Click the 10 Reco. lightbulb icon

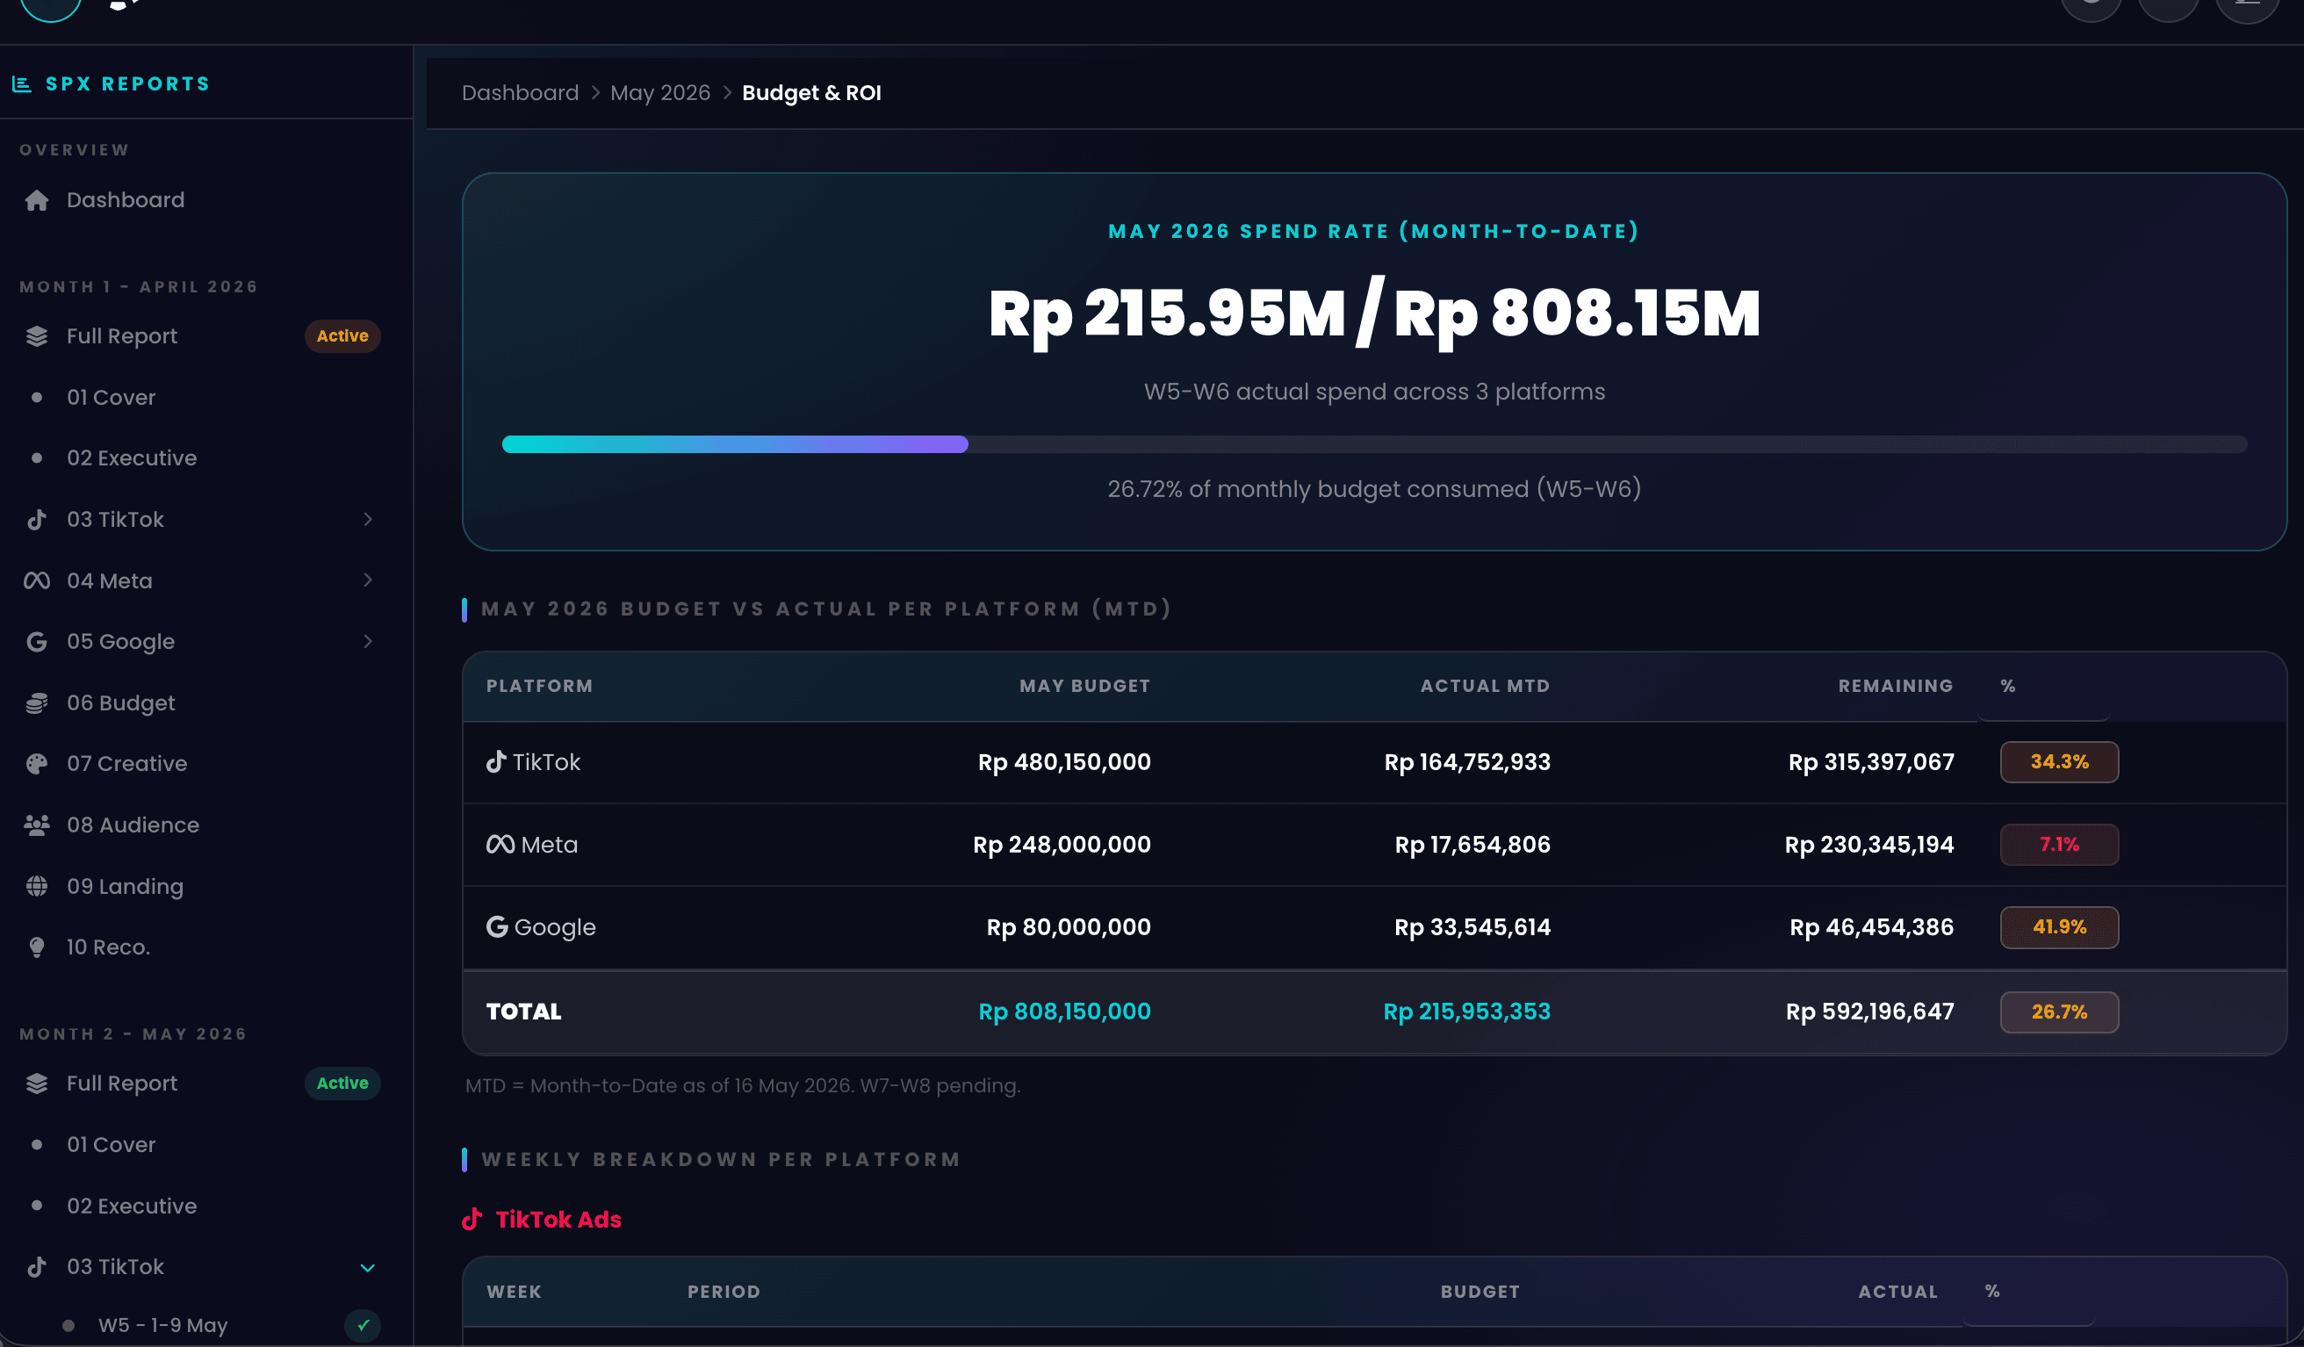click(x=37, y=947)
